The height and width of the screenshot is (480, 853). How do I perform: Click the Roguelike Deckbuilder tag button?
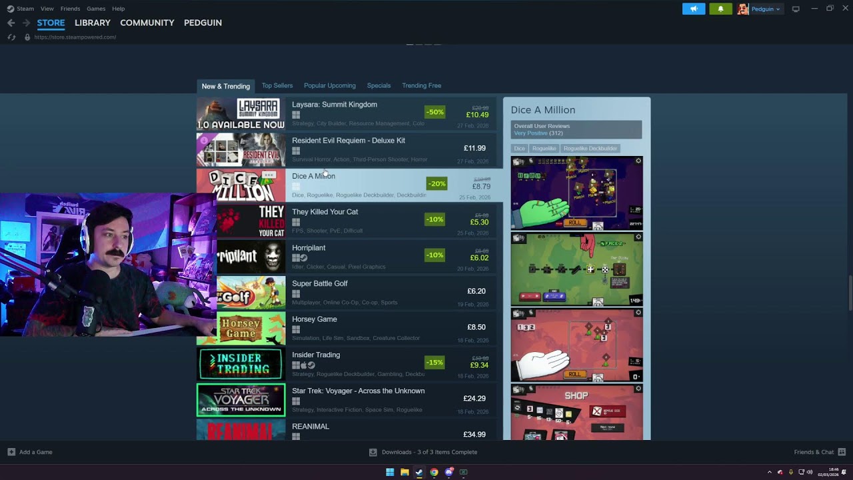[x=590, y=149]
